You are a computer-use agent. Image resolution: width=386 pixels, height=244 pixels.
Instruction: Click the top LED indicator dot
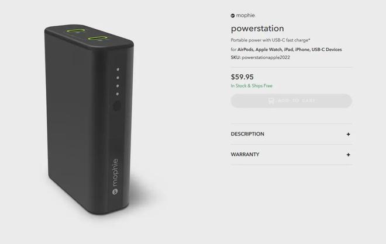pyautogui.click(x=118, y=69)
